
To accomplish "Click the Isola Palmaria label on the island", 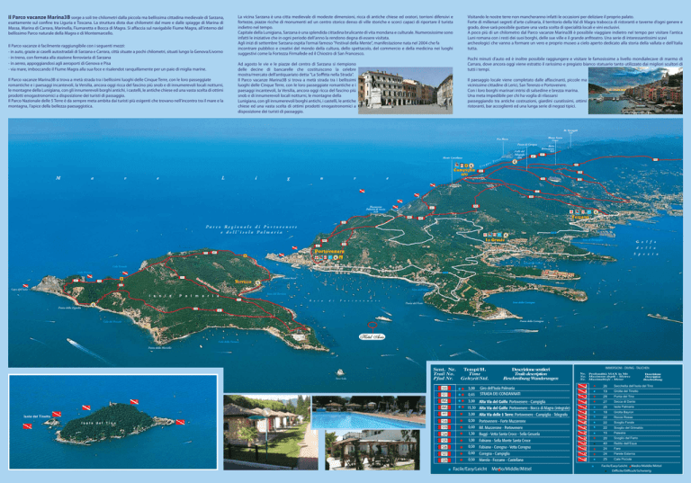I will (x=184, y=296).
